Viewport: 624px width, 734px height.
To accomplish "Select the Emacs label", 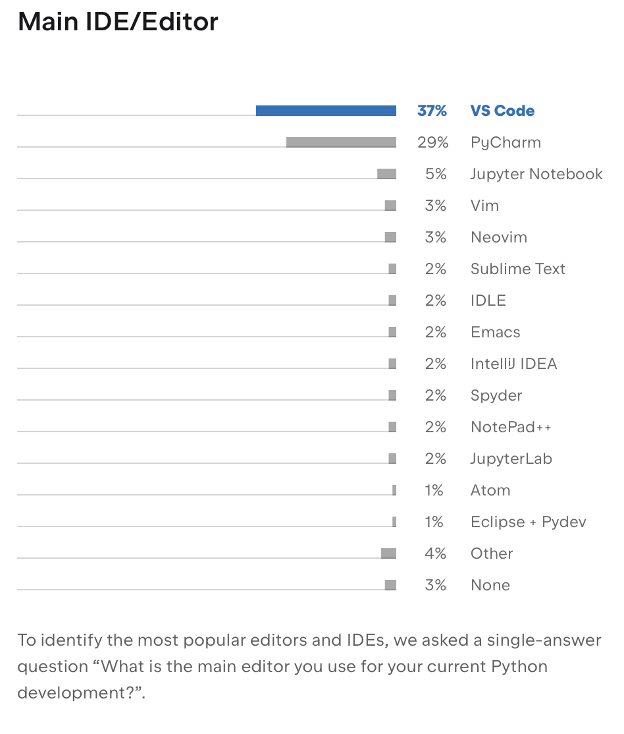I will 496,332.
